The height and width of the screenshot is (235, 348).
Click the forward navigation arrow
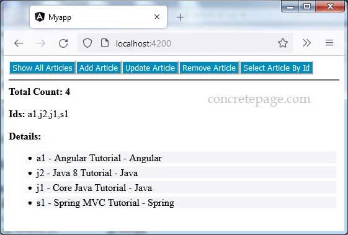coord(41,43)
